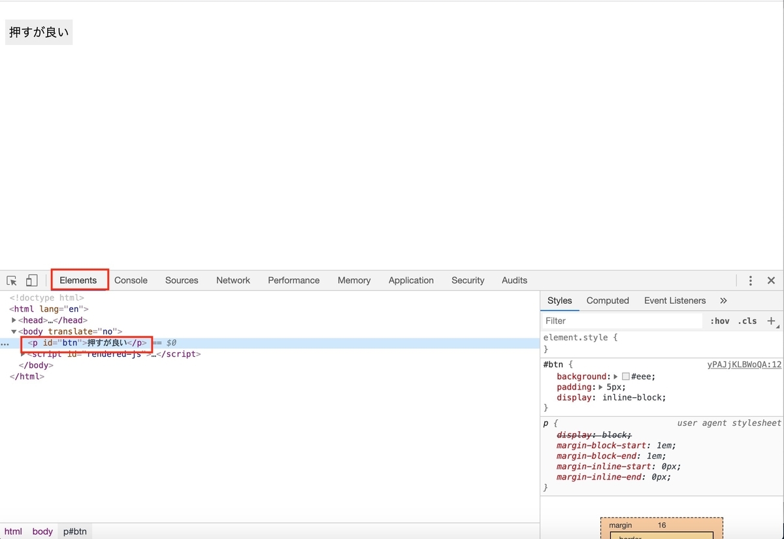The image size is (784, 539).
Task: Click the margin-block-end: 1em declaration
Action: point(611,456)
